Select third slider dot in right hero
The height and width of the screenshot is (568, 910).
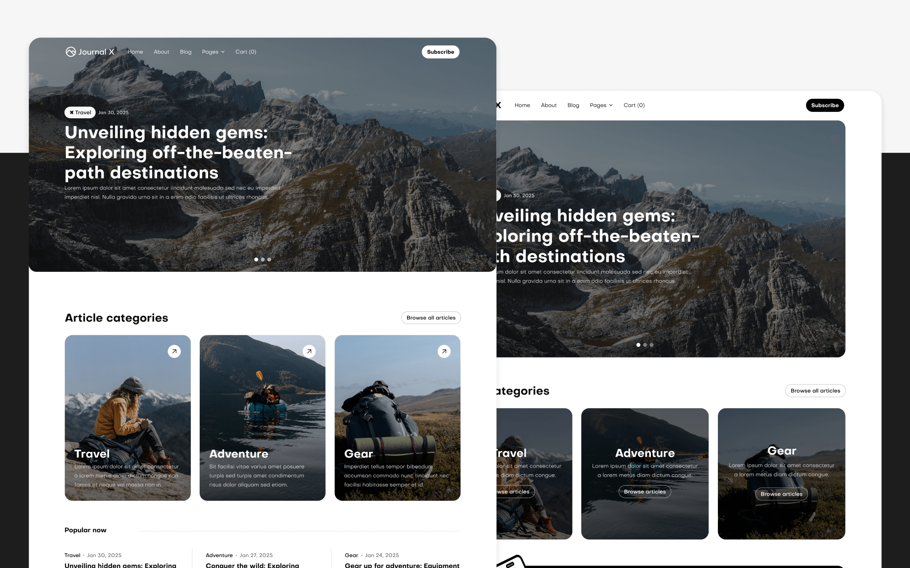pyautogui.click(x=651, y=345)
